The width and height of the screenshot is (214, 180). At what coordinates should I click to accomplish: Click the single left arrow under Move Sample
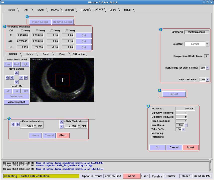tap(12, 78)
